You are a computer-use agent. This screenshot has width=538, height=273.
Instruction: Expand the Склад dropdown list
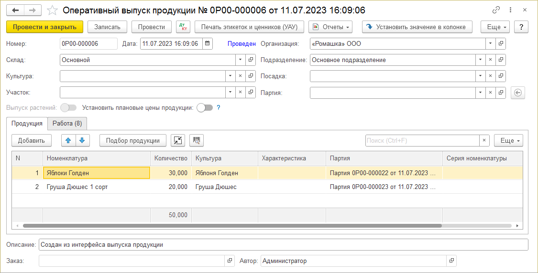tap(240, 60)
